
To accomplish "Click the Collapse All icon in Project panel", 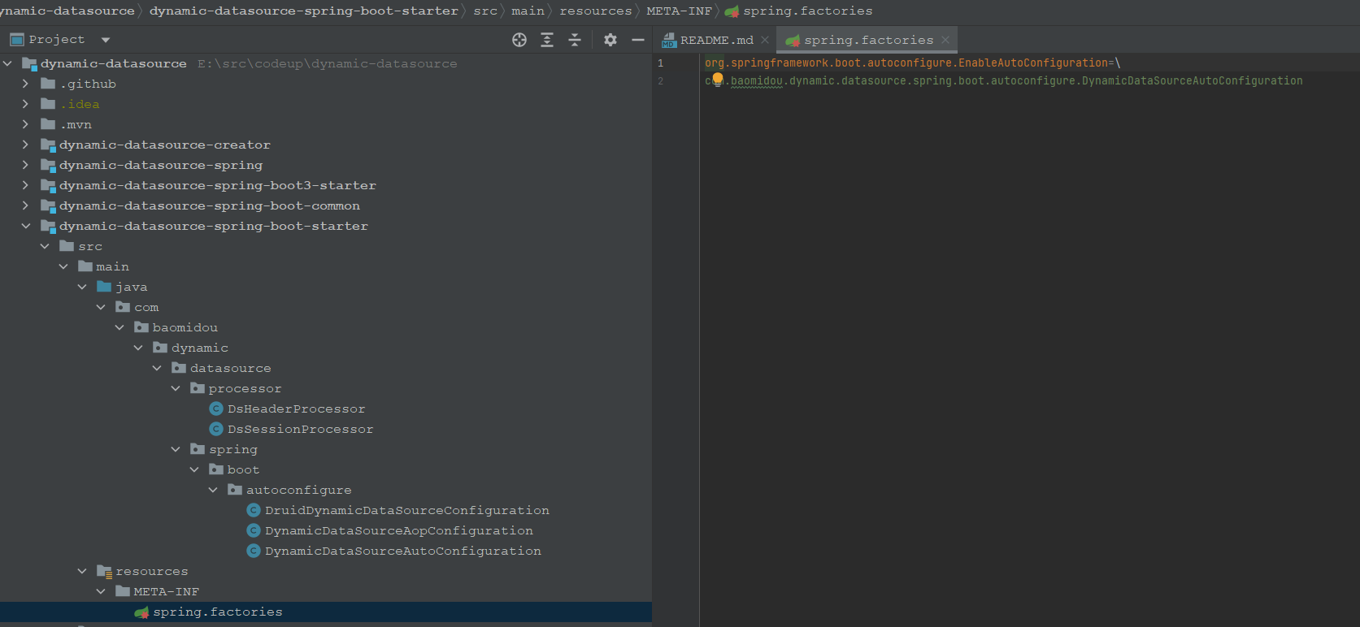I will pos(575,40).
